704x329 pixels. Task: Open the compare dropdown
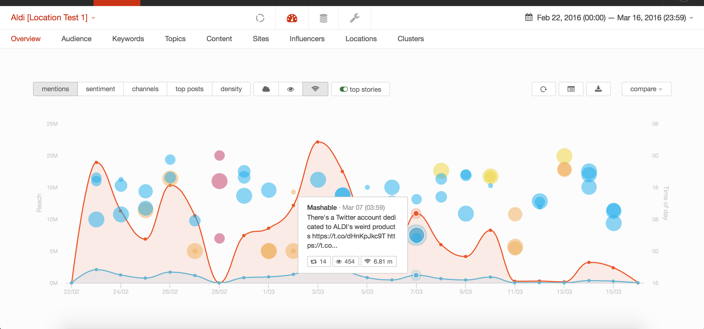coord(646,89)
